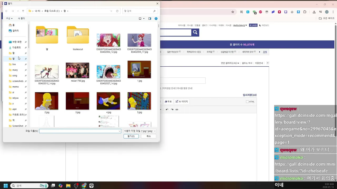Expand the address bar history dropdown

coord(111,11)
